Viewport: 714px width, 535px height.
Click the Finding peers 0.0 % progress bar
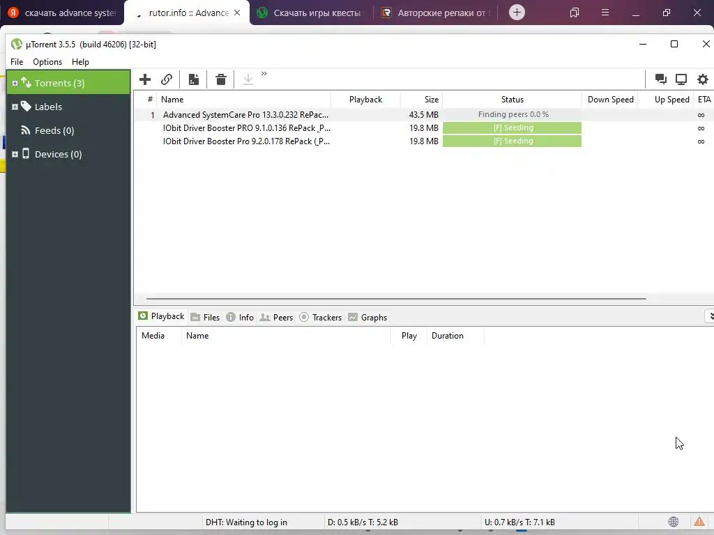pos(512,115)
